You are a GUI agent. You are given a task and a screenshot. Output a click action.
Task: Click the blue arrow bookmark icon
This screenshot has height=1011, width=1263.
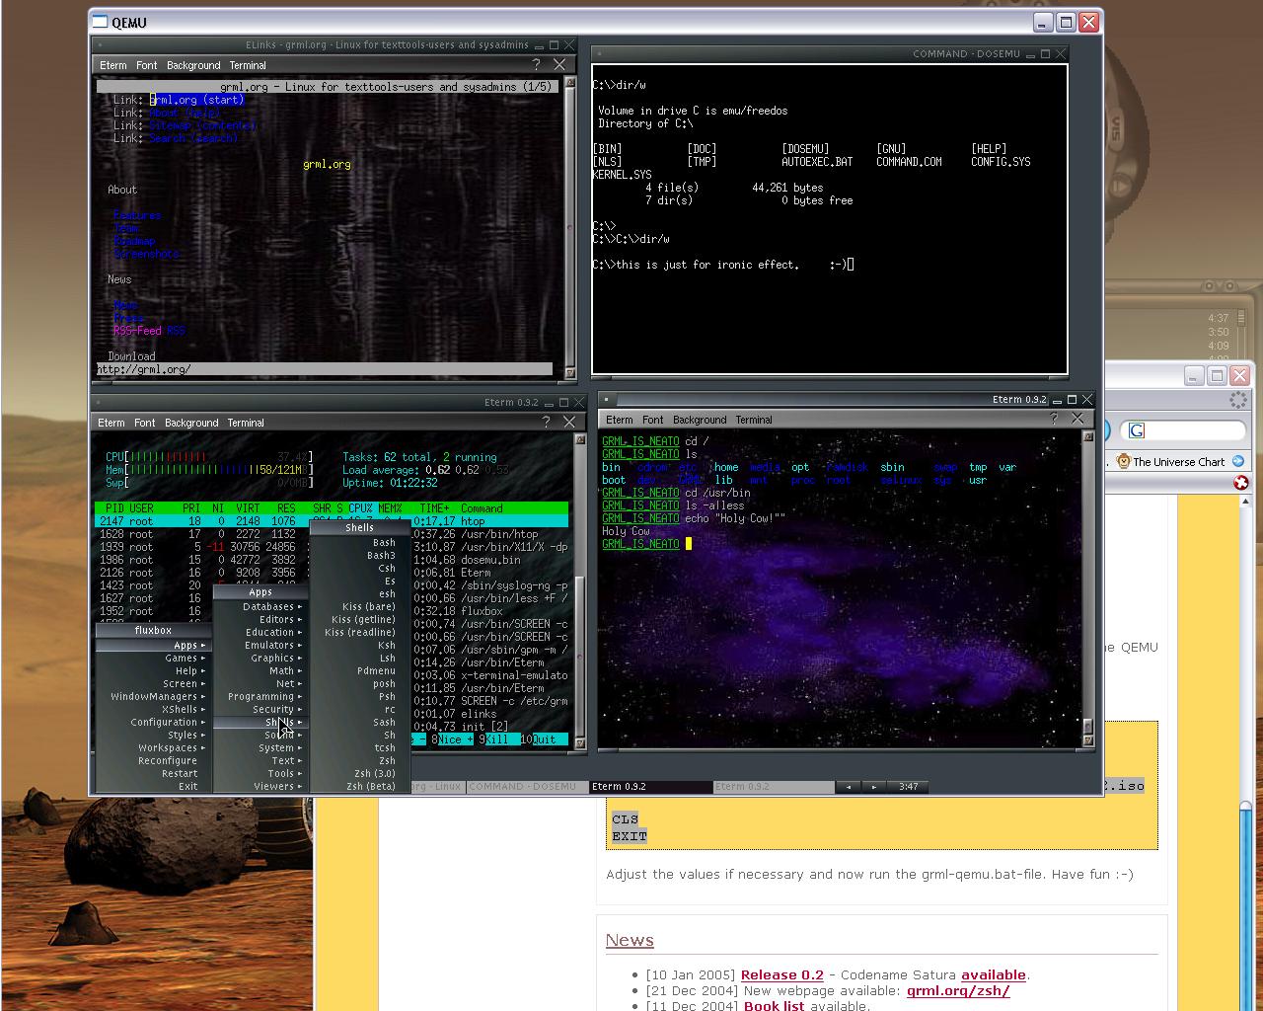pyautogui.click(x=1238, y=461)
